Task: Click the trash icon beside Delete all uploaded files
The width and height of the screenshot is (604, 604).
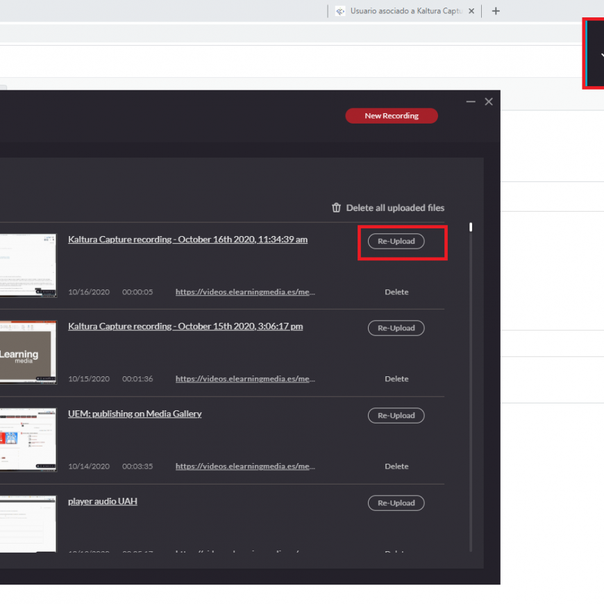Action: tap(336, 208)
